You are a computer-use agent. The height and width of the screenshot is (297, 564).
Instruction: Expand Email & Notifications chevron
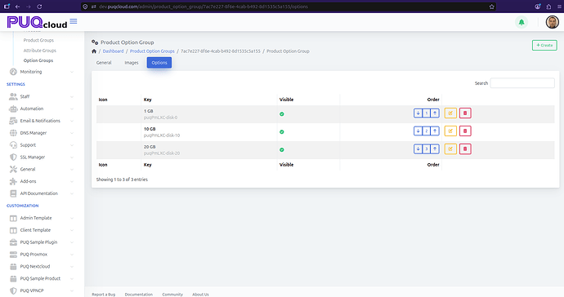(72, 121)
